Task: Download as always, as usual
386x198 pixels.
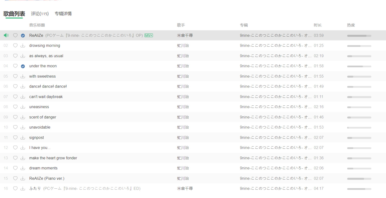Action: (x=23, y=56)
